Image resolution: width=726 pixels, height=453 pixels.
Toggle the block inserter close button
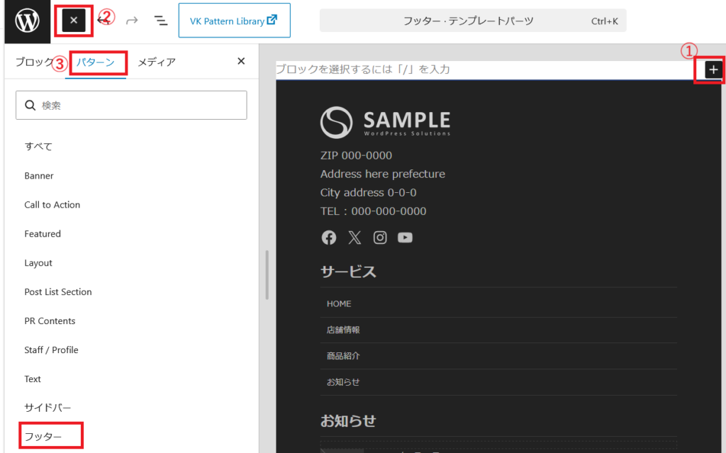74,21
